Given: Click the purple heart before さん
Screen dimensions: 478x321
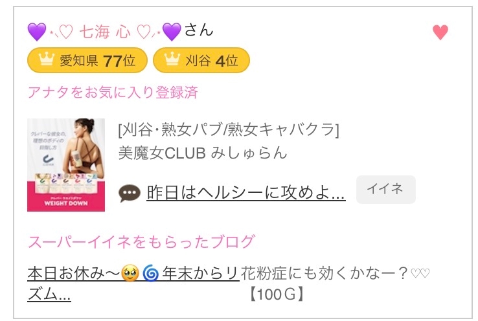Looking at the screenshot, I should click(x=172, y=31).
